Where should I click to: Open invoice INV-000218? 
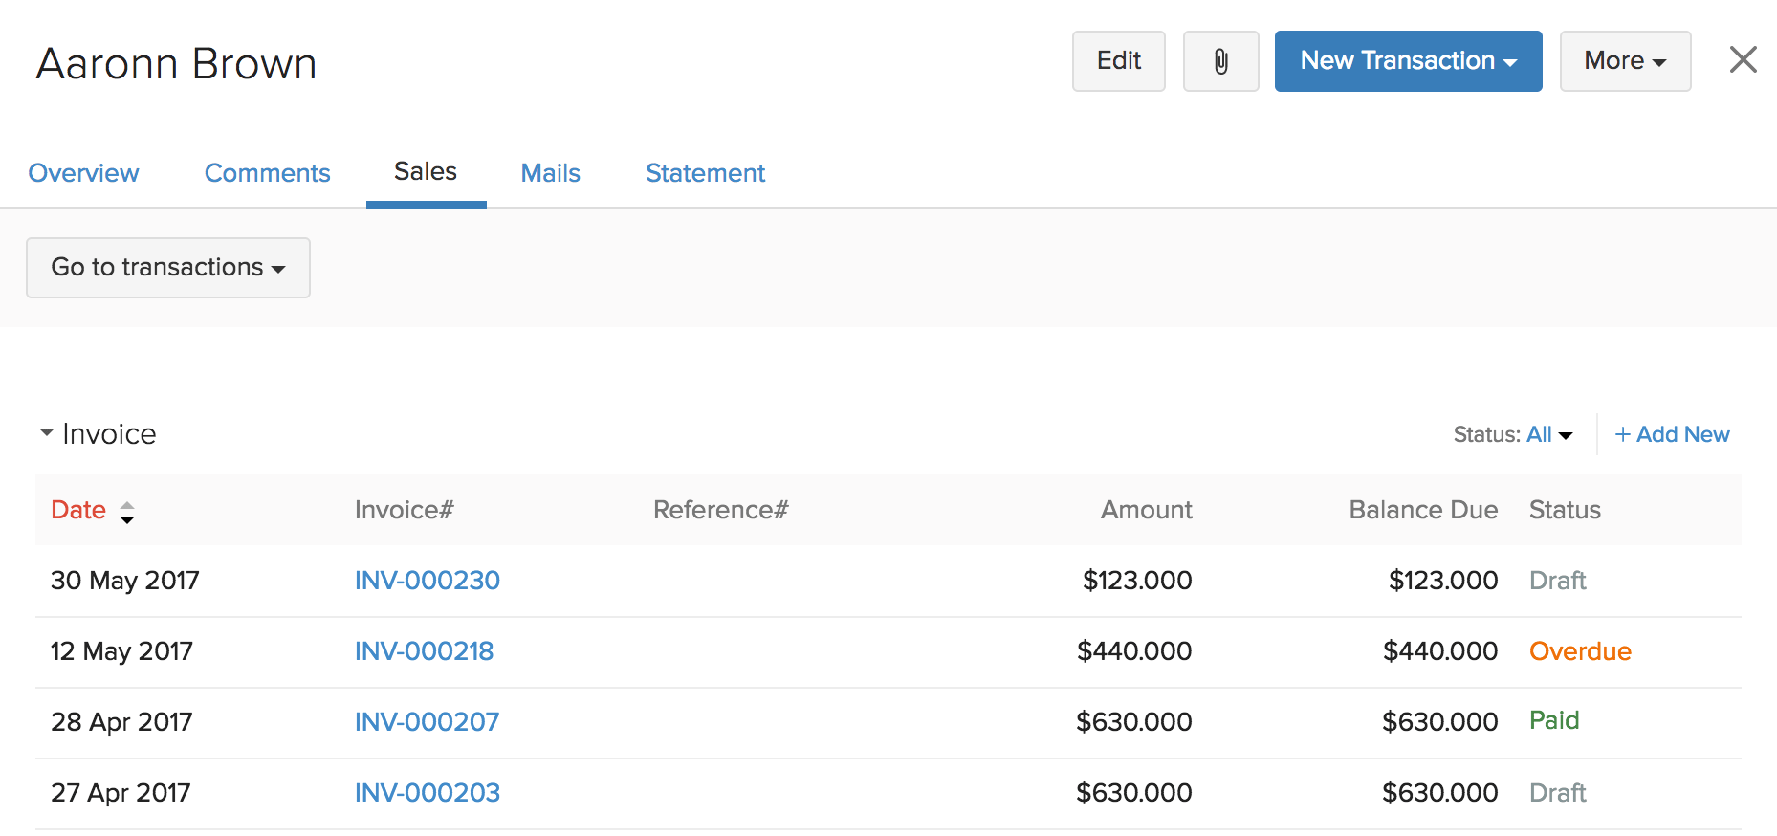425,651
